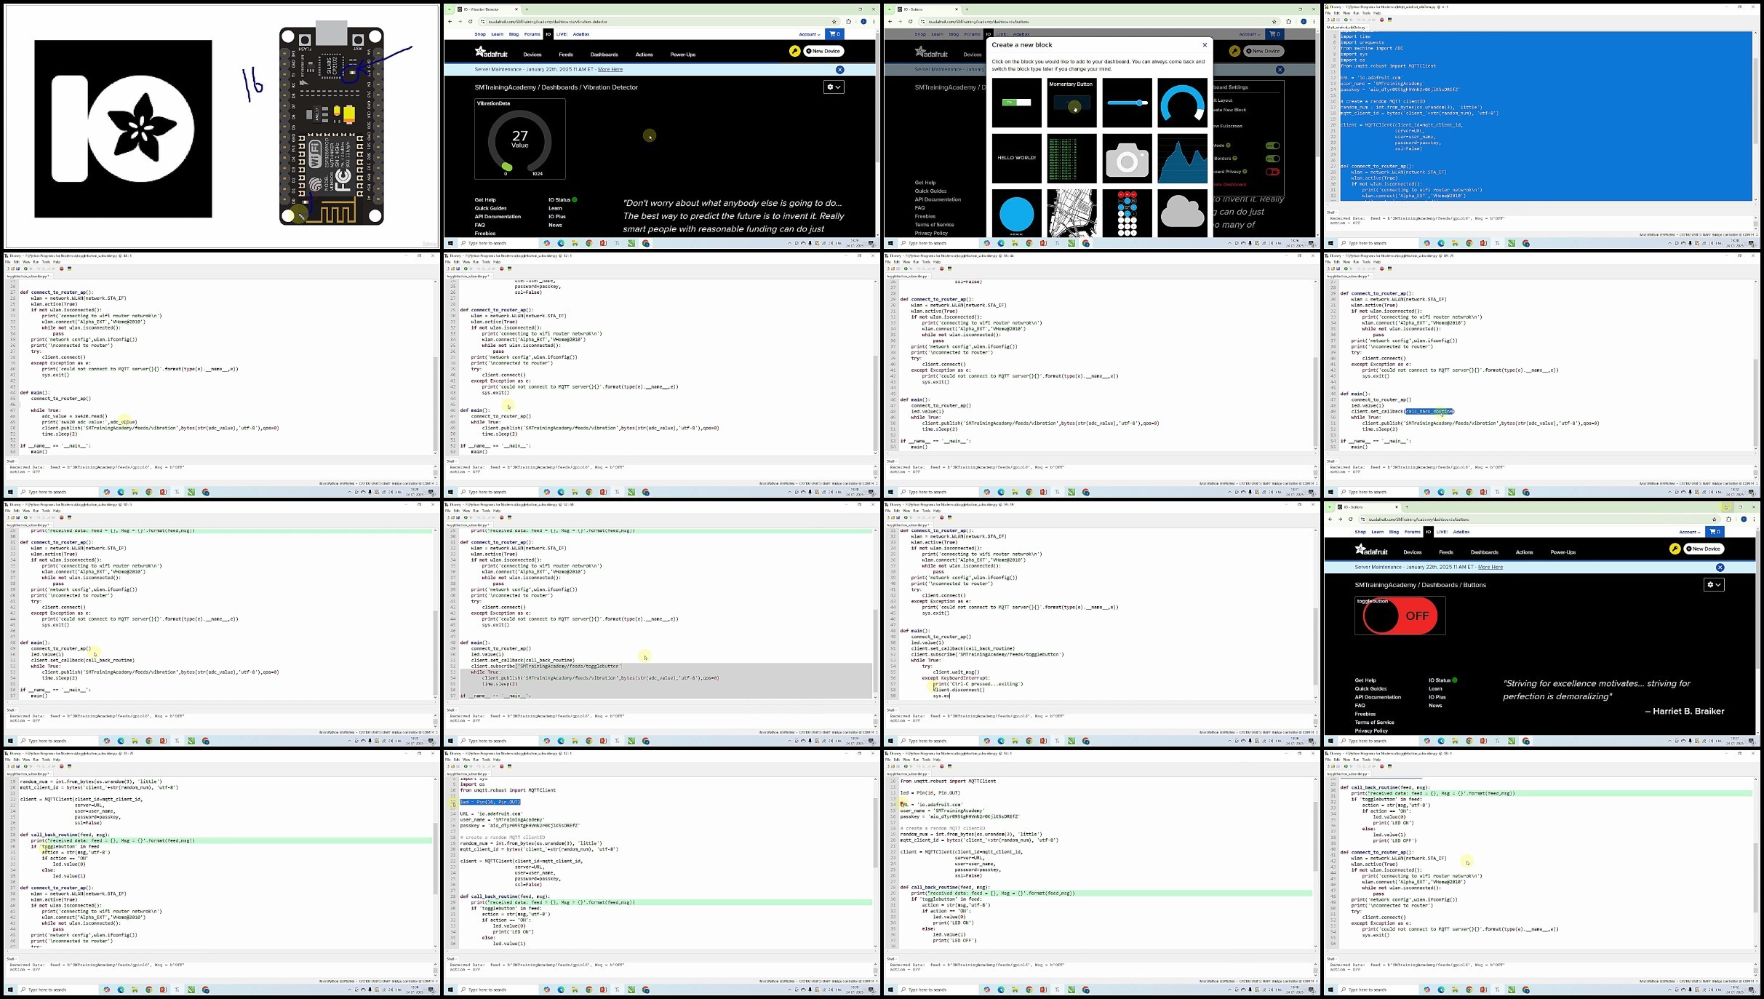
Task: Toggle the red togglebutton OFF switch
Action: [x=1400, y=616]
